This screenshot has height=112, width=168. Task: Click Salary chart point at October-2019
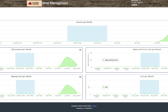pos(107,67)
